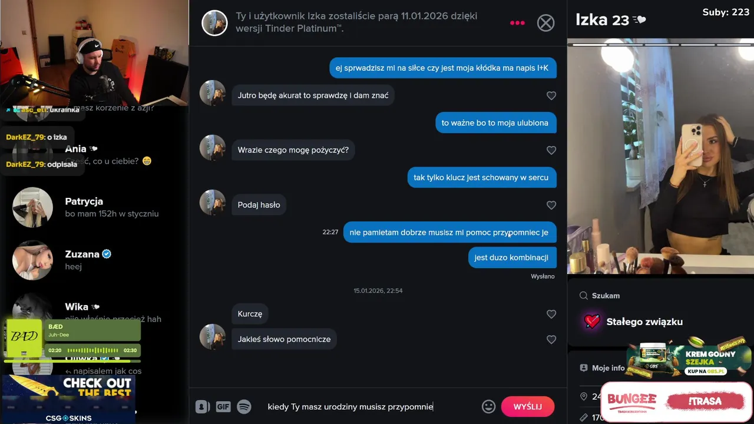Open the emoji picker smiley icon
This screenshot has width=754, height=424.
coord(488,406)
